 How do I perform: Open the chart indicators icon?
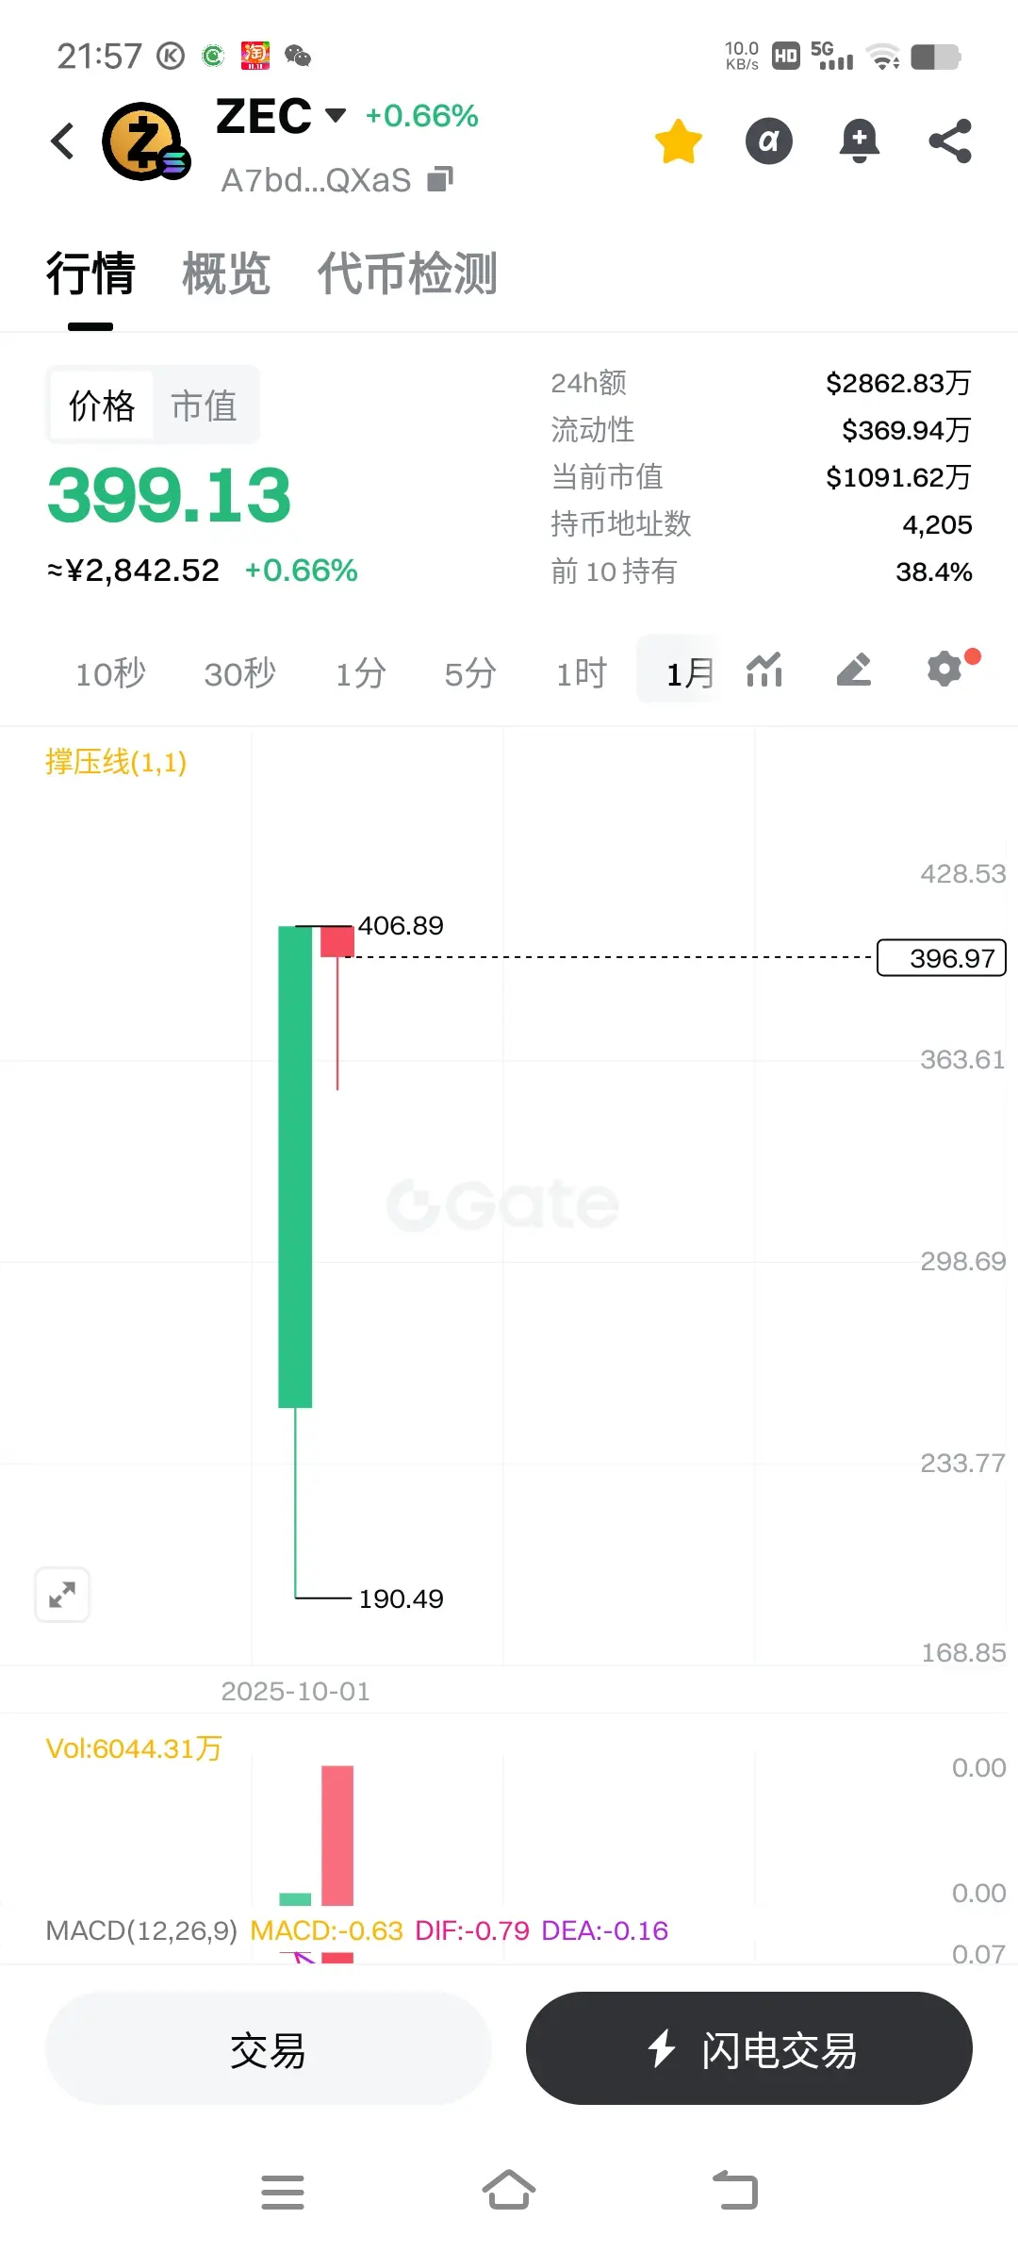(x=764, y=671)
